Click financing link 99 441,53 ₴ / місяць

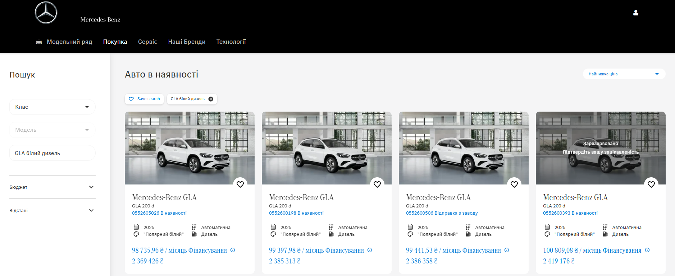click(x=453, y=250)
